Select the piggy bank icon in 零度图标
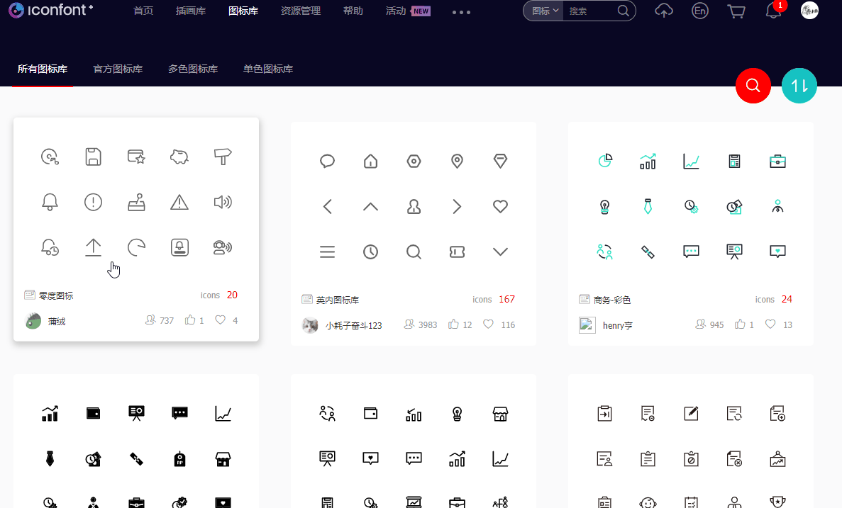The height and width of the screenshot is (508, 842). coord(179,157)
